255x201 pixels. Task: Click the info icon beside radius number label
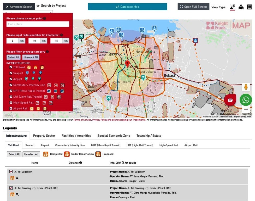[62, 35]
